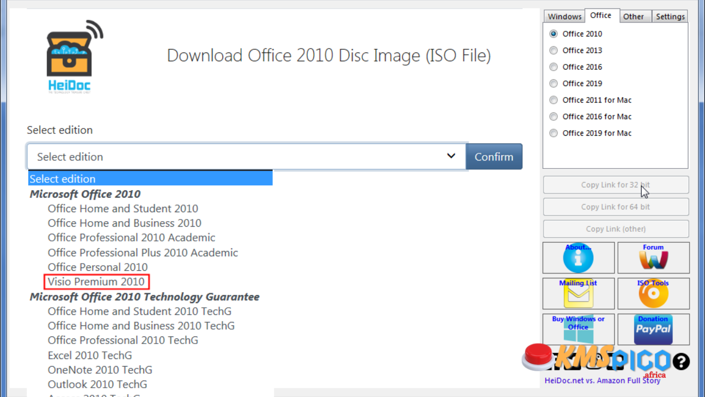Choose Office Home and Business 2010 TechG

point(142,326)
